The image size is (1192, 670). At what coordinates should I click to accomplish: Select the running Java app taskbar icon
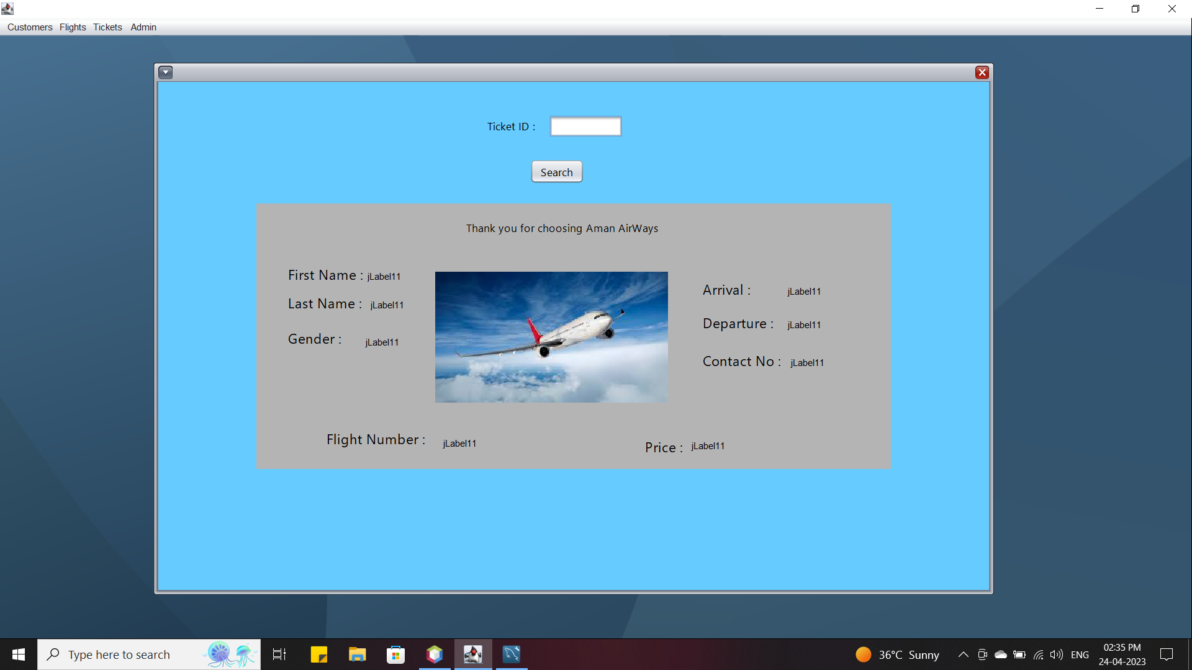[x=473, y=654]
